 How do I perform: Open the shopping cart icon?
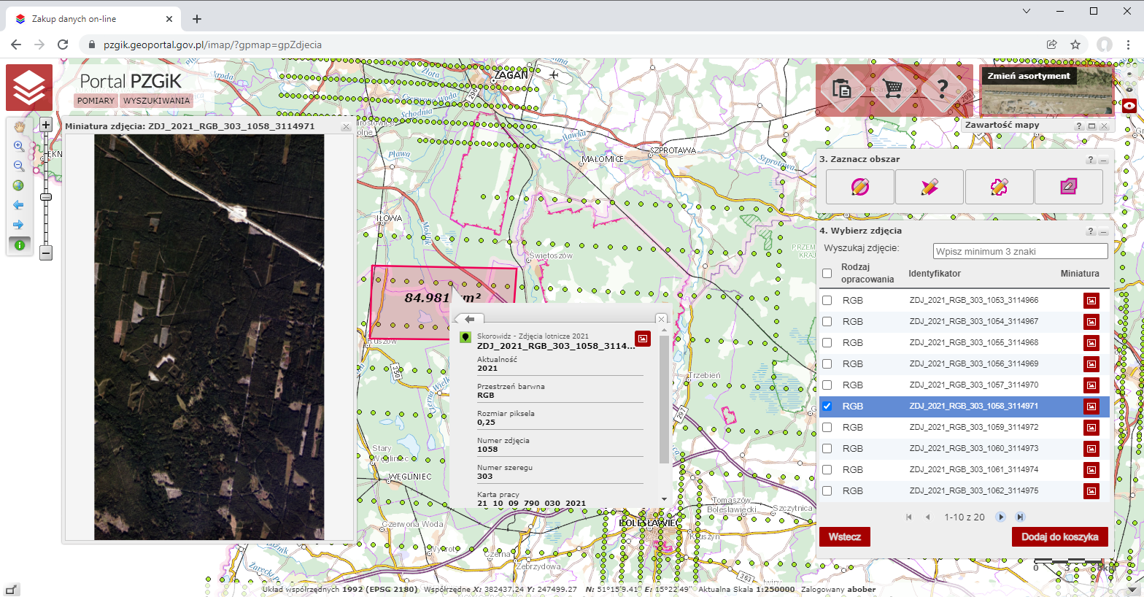(x=892, y=89)
